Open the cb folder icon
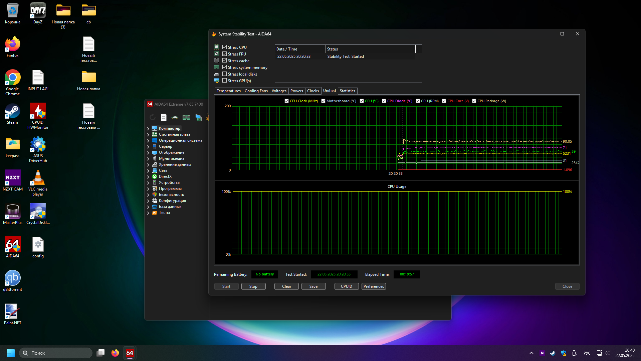Viewport: 641px width, 361px height. tap(88, 13)
